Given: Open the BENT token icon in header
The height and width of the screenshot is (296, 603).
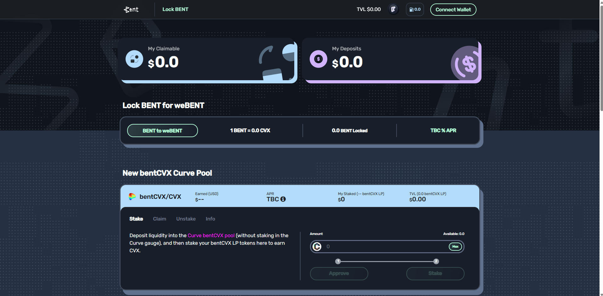Looking at the screenshot, I should coord(393,9).
